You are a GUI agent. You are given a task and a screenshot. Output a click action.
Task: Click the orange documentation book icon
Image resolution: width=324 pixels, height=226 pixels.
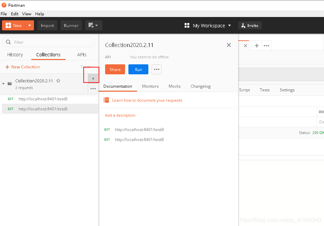106,100
